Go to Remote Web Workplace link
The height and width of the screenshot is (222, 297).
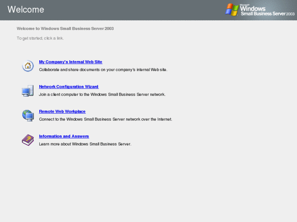(x=63, y=111)
